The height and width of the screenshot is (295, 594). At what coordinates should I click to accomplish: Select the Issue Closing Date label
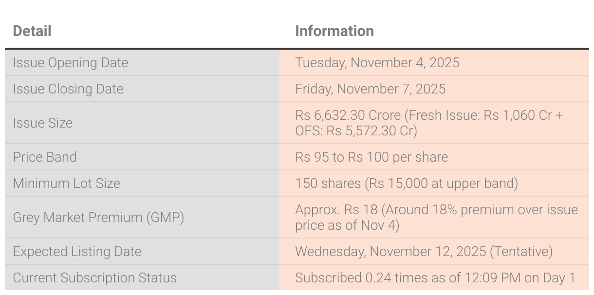[68, 89]
